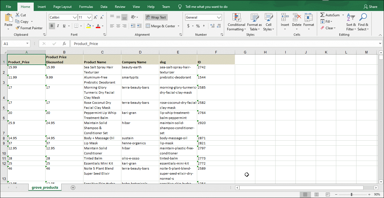Click the Format Painter brush icon
384x198 pixels.
click(x=17, y=28)
